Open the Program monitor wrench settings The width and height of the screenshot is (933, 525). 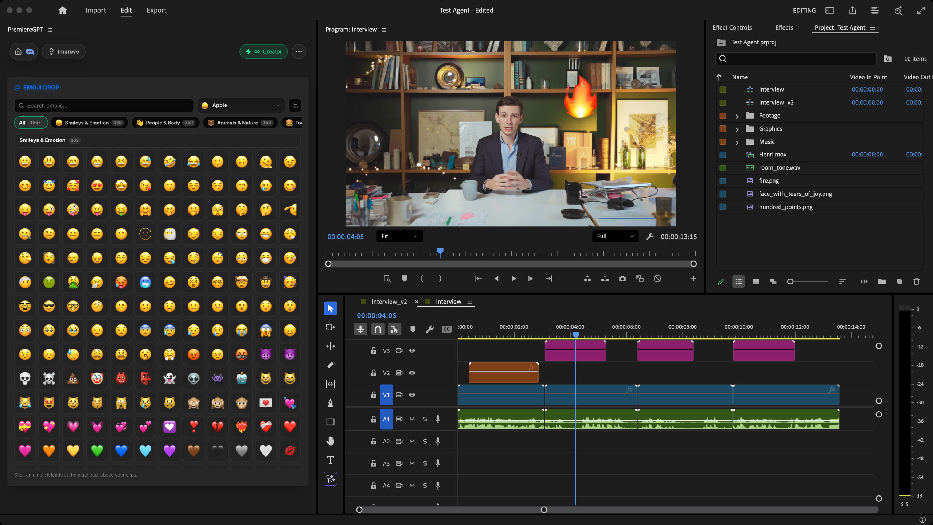pos(650,237)
